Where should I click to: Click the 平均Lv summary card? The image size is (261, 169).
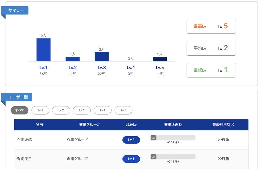click(x=211, y=48)
